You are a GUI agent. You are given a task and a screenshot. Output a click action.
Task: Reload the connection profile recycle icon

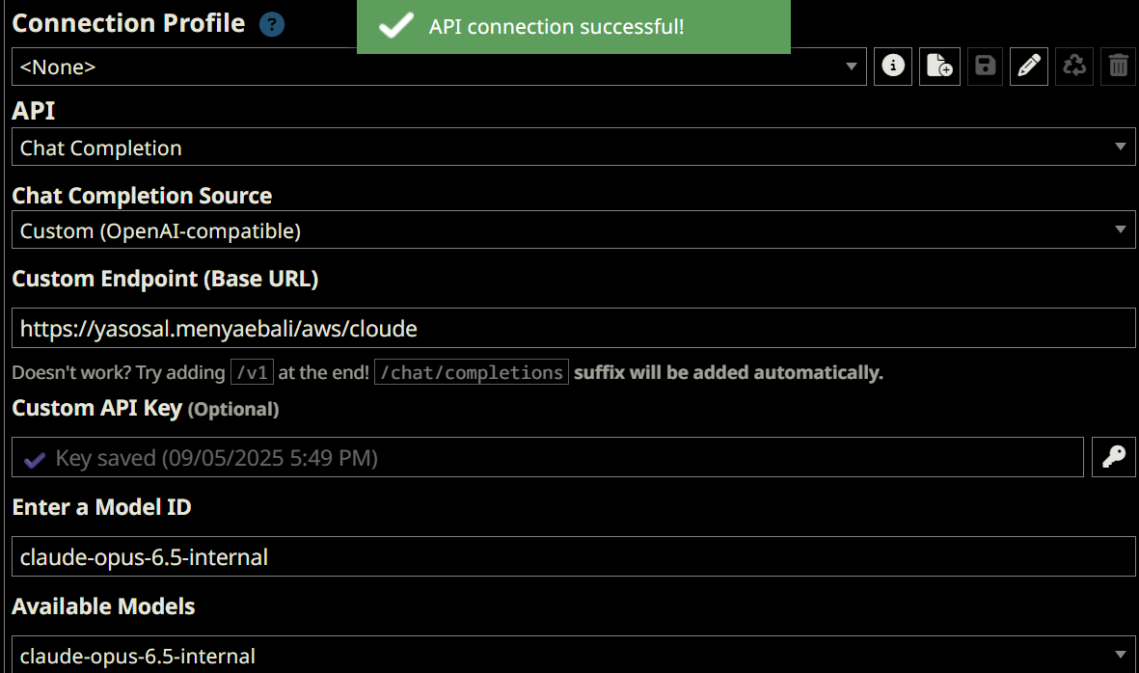(x=1074, y=67)
